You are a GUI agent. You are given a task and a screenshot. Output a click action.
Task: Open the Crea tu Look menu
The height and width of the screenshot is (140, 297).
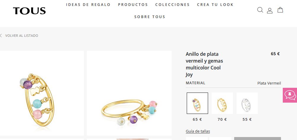[x=215, y=5]
